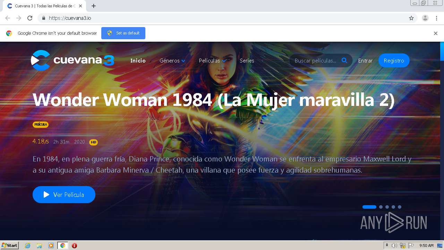Click the taskbar clock 9:50 AM
444x250 pixels.
click(x=426, y=245)
